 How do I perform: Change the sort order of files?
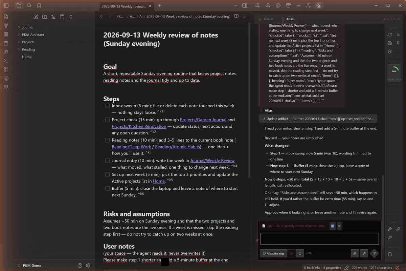53,17
